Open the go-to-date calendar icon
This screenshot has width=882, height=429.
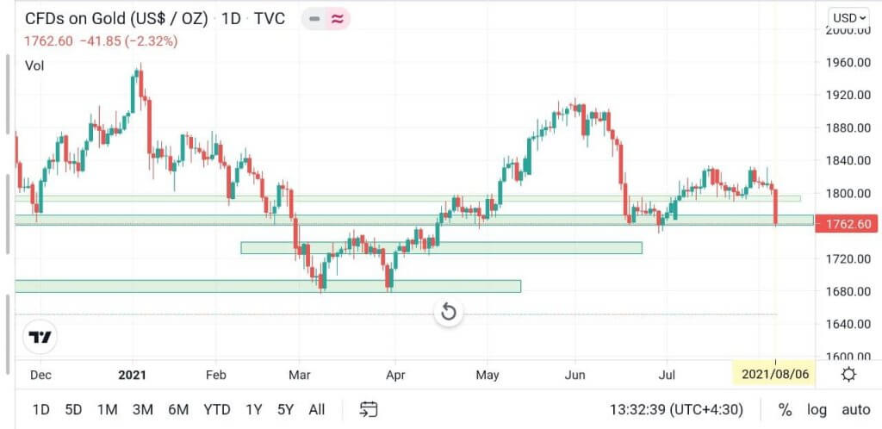pyautogui.click(x=369, y=409)
